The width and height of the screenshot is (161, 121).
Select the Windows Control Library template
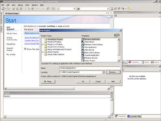(92, 45)
